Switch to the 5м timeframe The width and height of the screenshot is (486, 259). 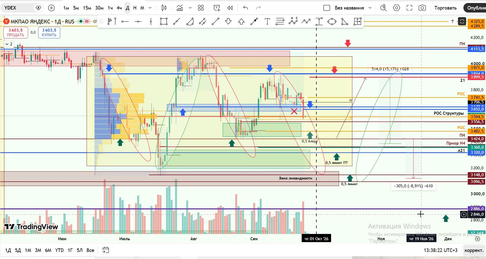(76, 8)
